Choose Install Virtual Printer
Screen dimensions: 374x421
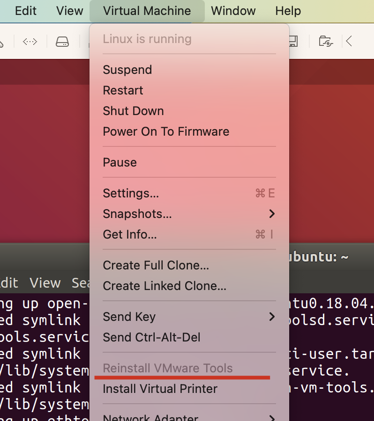[x=189, y=389]
